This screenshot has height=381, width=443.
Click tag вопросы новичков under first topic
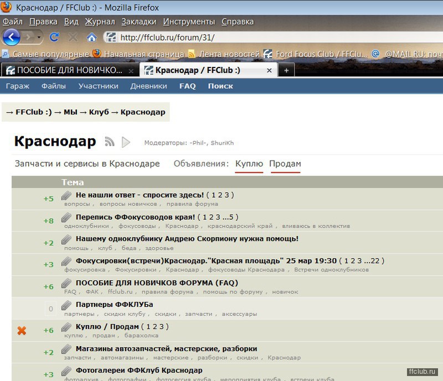(x=128, y=204)
